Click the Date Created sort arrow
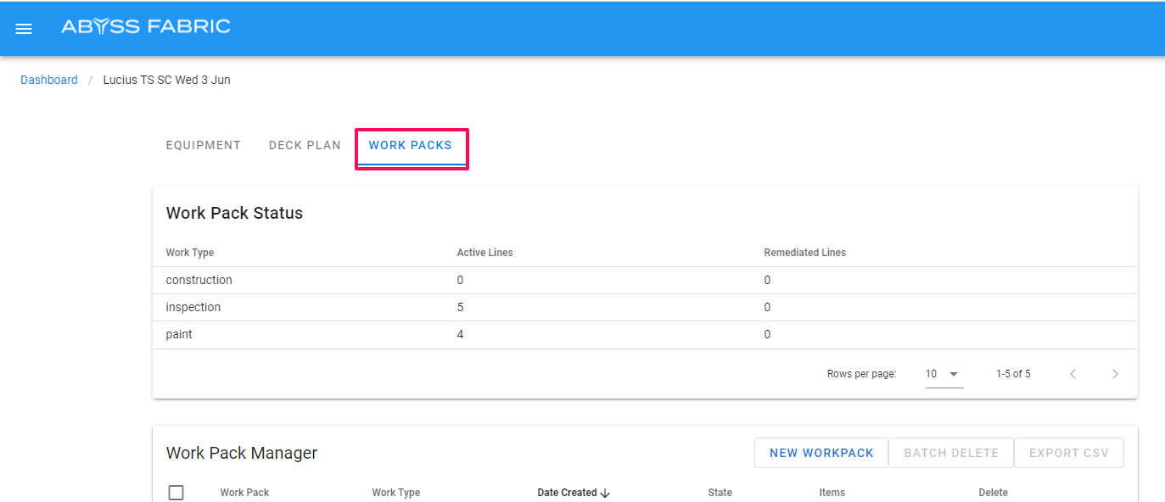This screenshot has width=1165, height=502. (605, 493)
